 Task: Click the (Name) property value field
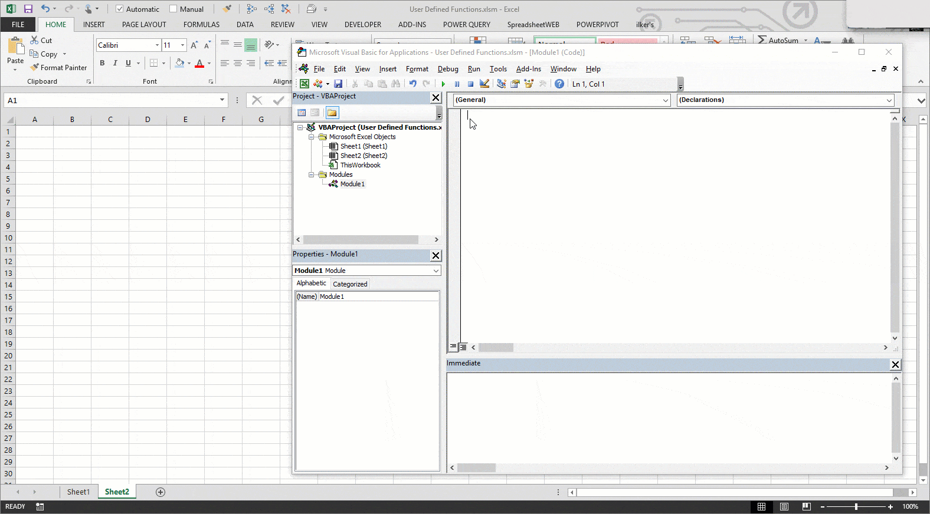click(379, 296)
